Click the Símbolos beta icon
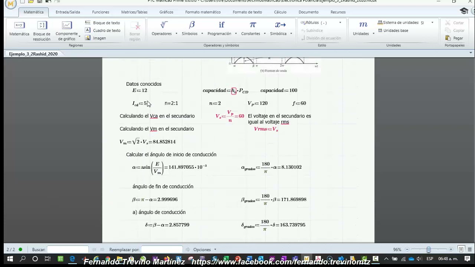475x267 pixels. pyautogui.click(x=192, y=25)
